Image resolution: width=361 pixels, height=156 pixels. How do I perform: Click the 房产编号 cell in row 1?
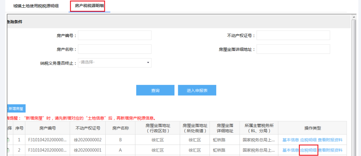(47, 140)
